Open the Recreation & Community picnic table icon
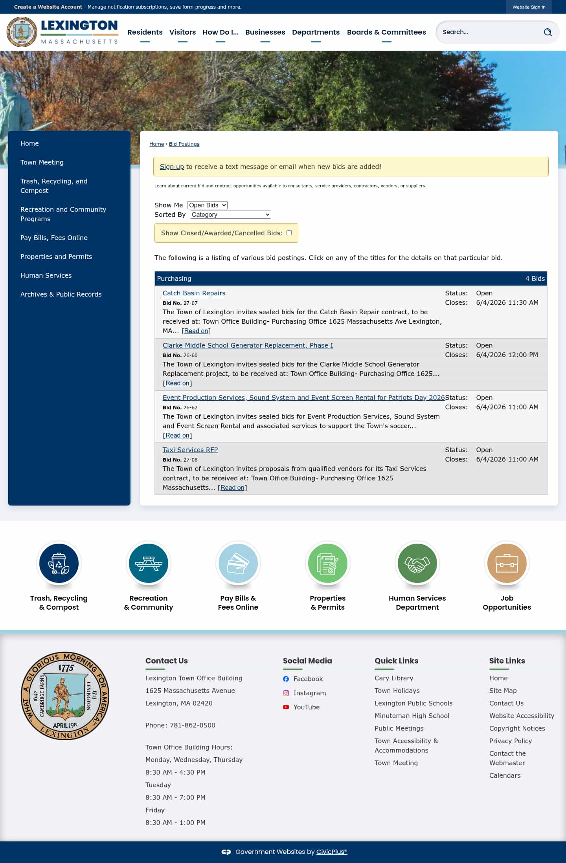 (149, 563)
